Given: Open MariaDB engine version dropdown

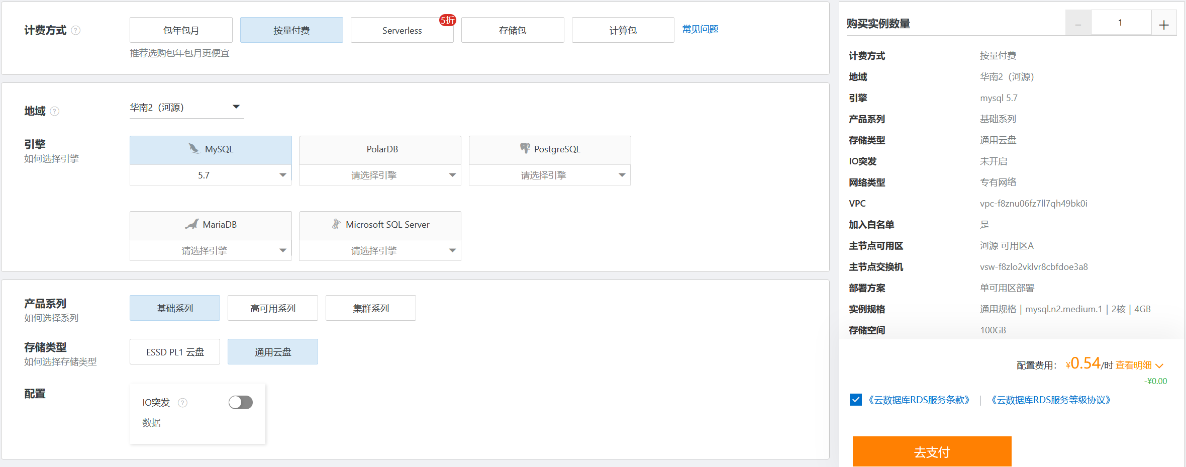Looking at the screenshot, I should click(211, 250).
